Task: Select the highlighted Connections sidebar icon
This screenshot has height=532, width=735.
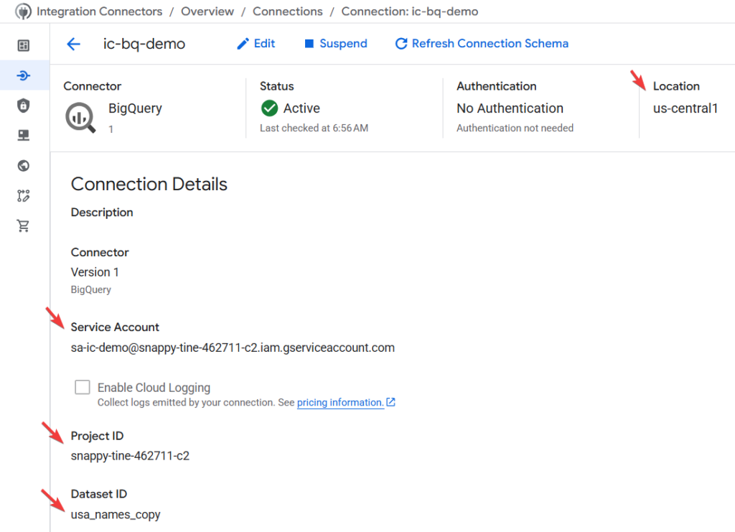Action: pyautogui.click(x=24, y=75)
